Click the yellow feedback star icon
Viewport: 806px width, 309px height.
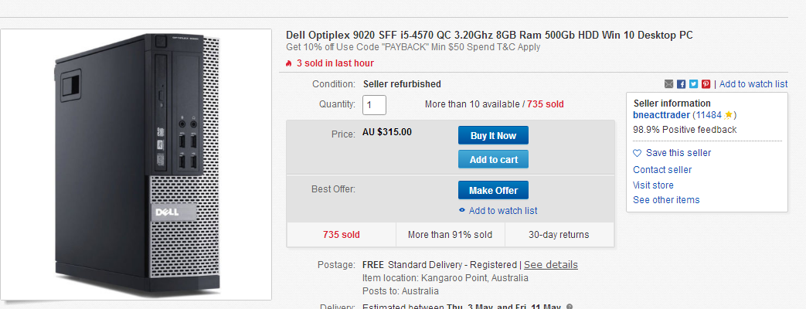tap(728, 115)
